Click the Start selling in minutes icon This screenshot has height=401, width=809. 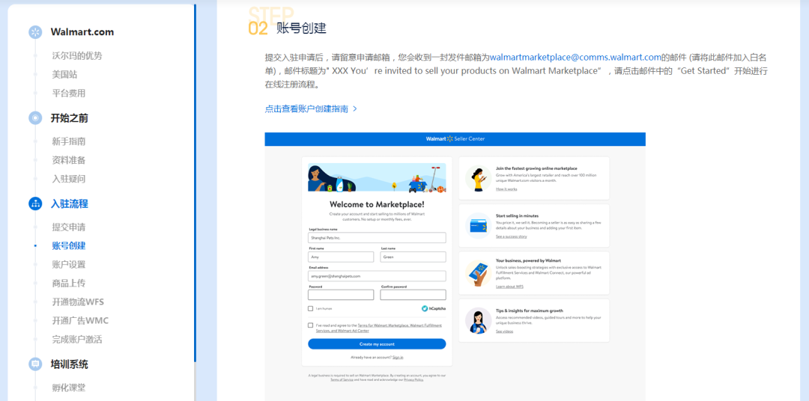478,226
